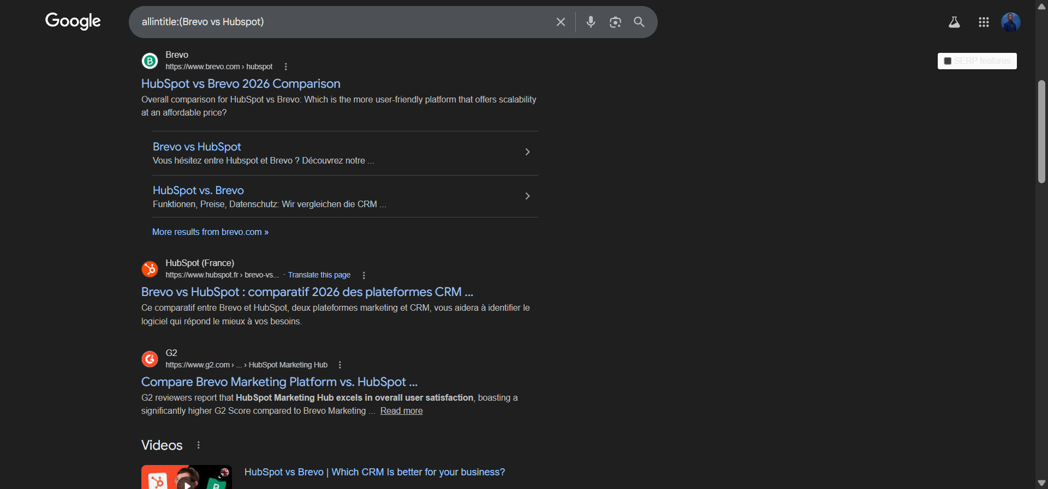Open HubSpot vs Brevo Which CRM video link

click(x=374, y=472)
